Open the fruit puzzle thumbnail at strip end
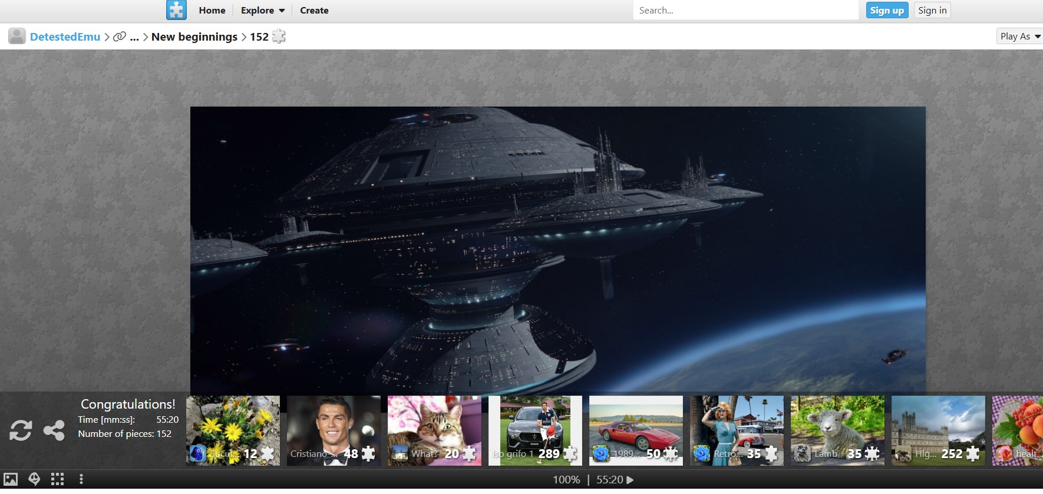 (1018, 430)
